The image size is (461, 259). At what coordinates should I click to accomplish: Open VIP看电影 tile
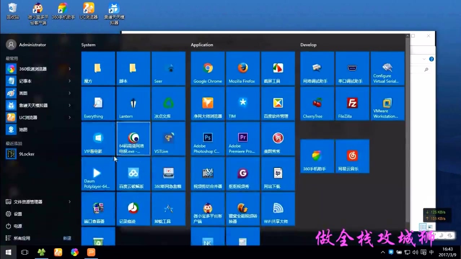98,138
